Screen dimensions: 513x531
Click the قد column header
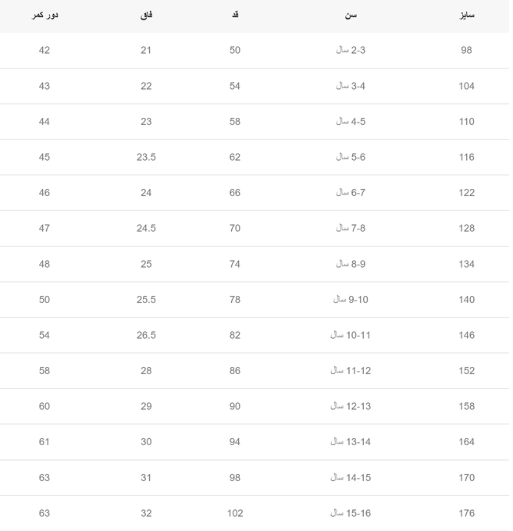coord(235,15)
